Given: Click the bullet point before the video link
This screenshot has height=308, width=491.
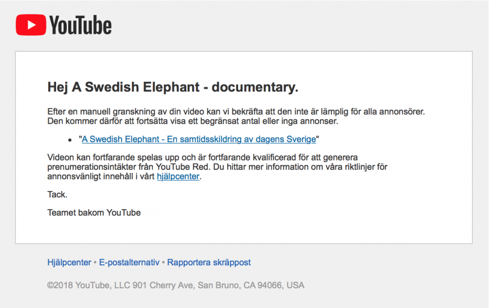Looking at the screenshot, I should [x=70, y=140].
